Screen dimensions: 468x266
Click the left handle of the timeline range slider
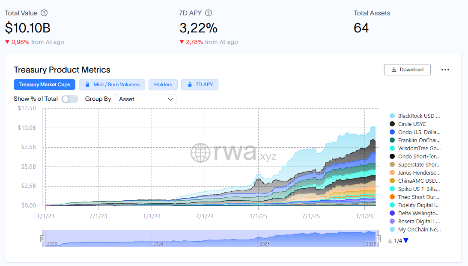coord(42,239)
